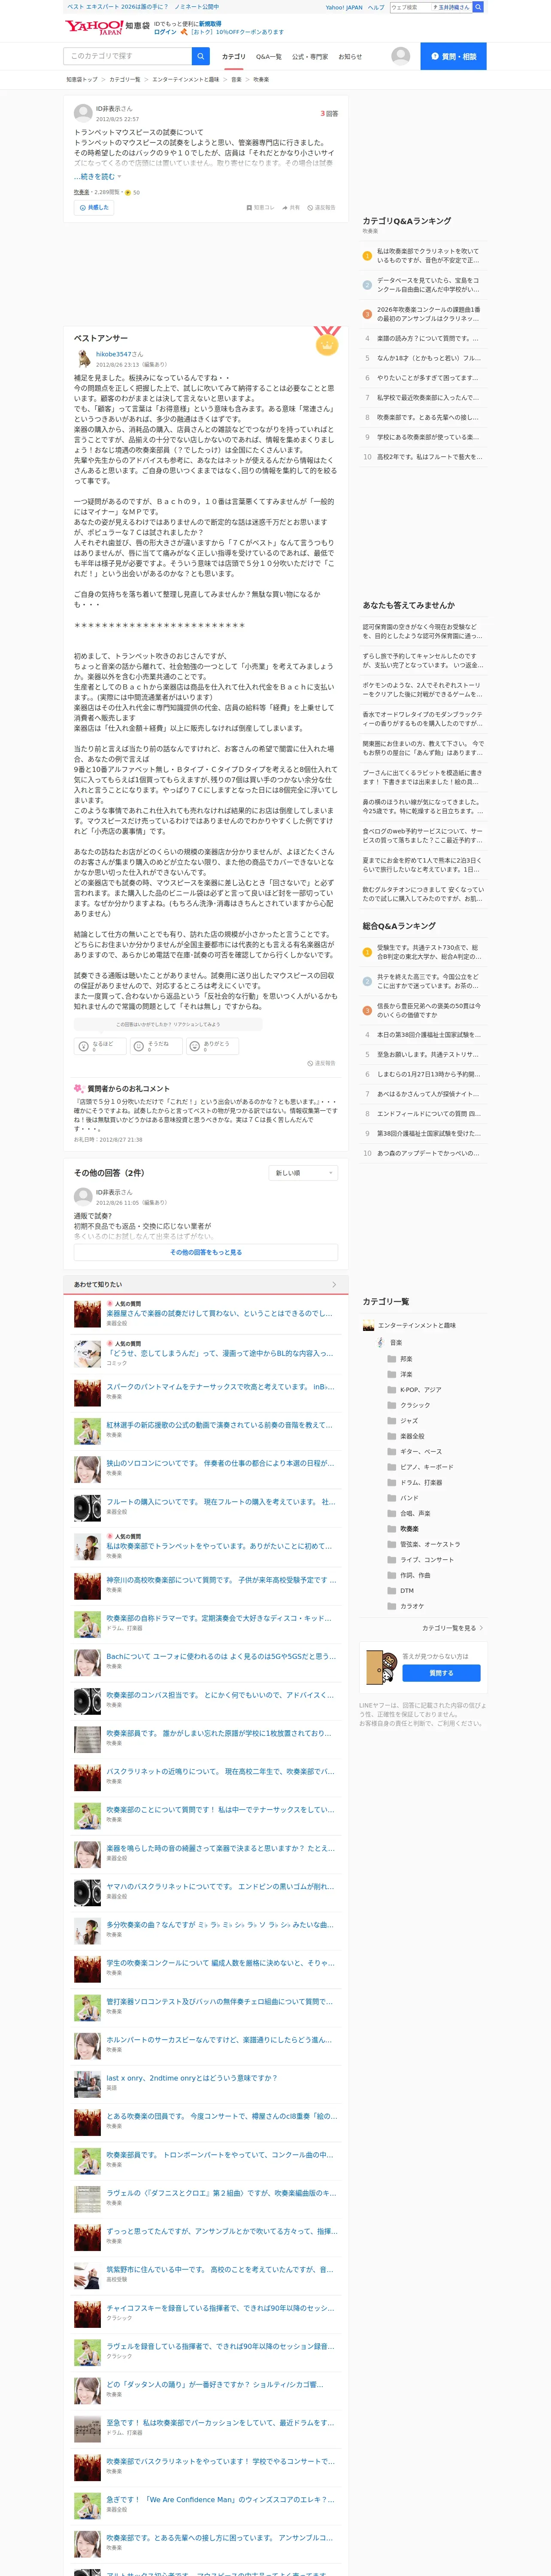This screenshot has height=2576, width=551.
Task: Click 管弦楽、オーケストラ in category list
Action: (430, 1544)
